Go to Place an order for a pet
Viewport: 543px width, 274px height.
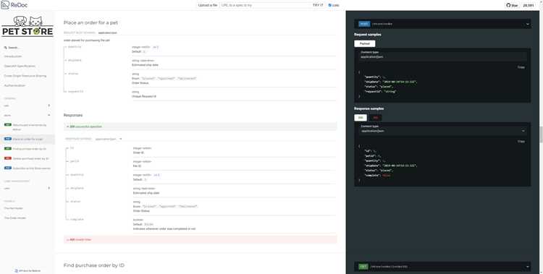pyautogui.click(x=28, y=139)
